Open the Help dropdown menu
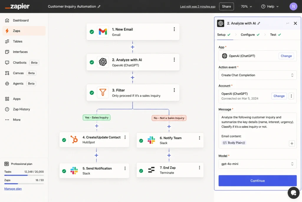 [x=270, y=7]
